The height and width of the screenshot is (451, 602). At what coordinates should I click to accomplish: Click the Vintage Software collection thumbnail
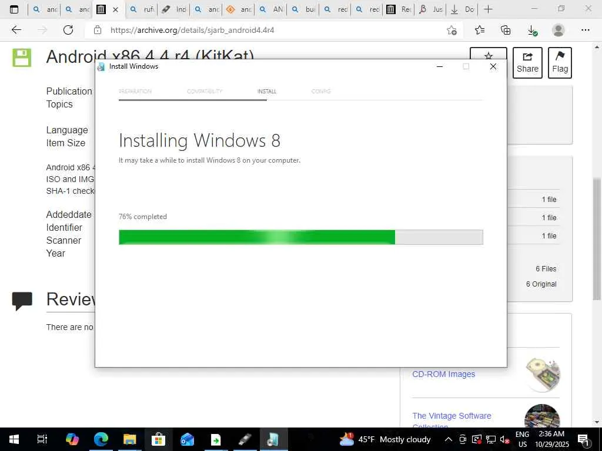pos(542,416)
